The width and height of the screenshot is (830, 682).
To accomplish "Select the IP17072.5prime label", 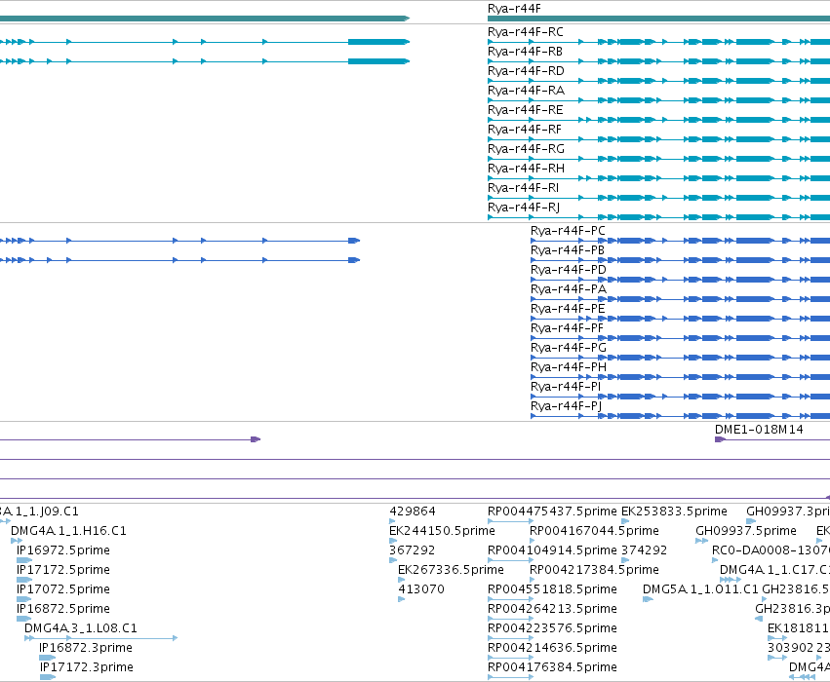I will tap(63, 588).
